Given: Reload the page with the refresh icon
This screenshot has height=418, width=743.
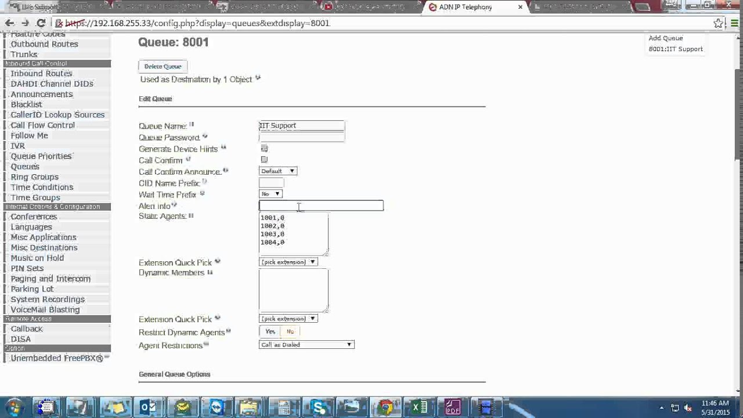Looking at the screenshot, I should click(x=41, y=23).
